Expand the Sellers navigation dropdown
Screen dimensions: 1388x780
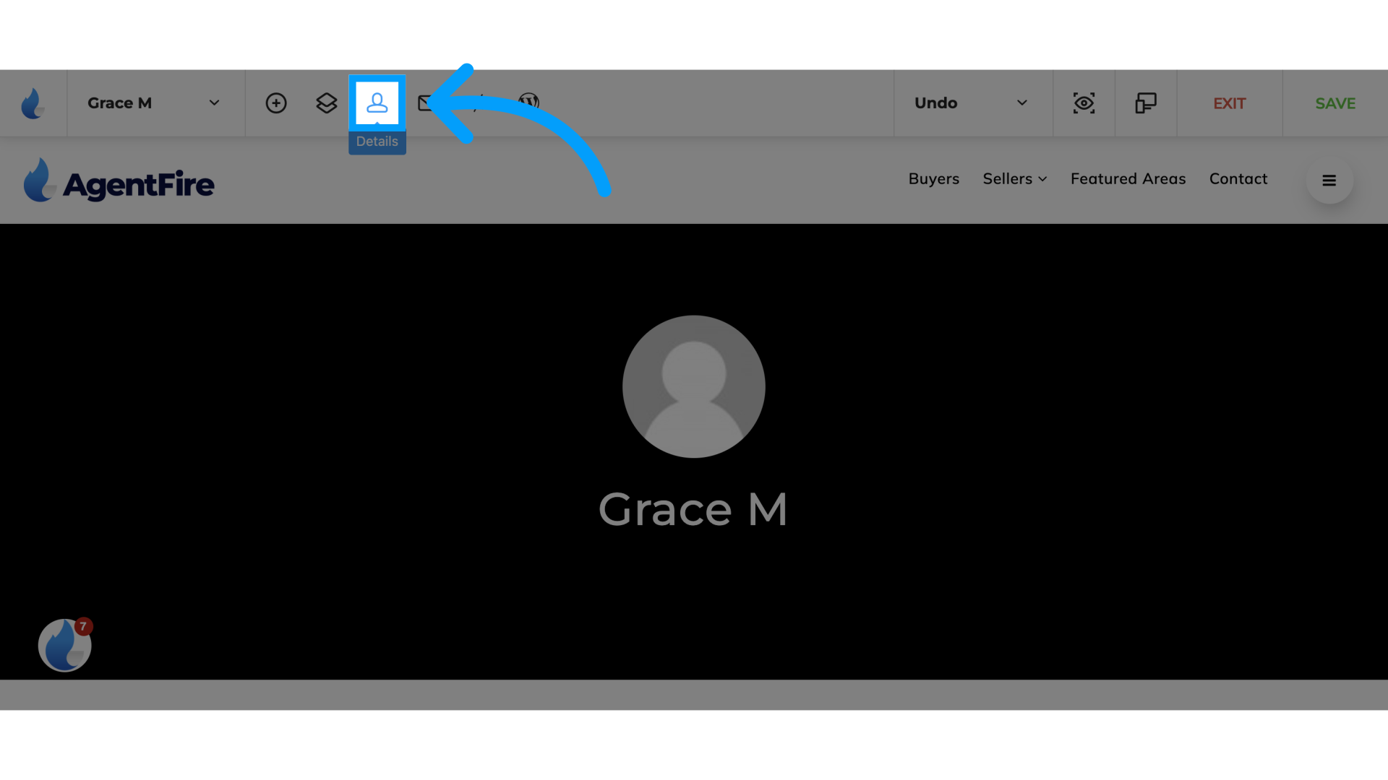pyautogui.click(x=1015, y=179)
